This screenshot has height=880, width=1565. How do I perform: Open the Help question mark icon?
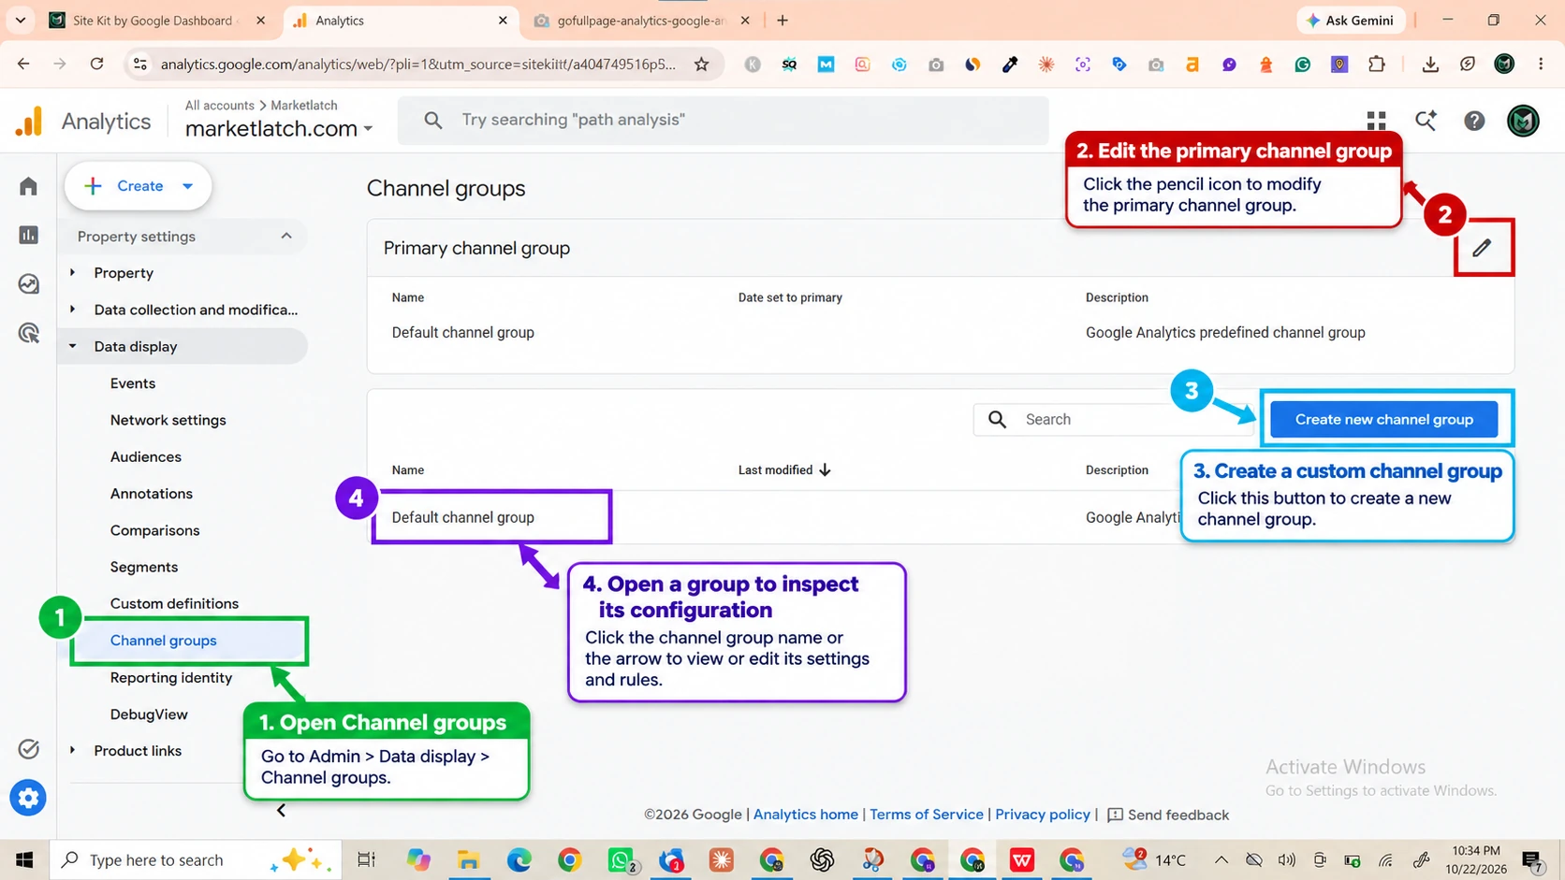click(1474, 121)
